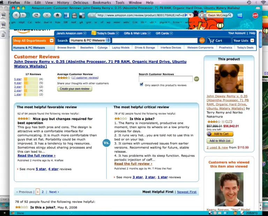Open the Firefox File menu
Screen dimensions: 268x216
[x=27, y=2]
